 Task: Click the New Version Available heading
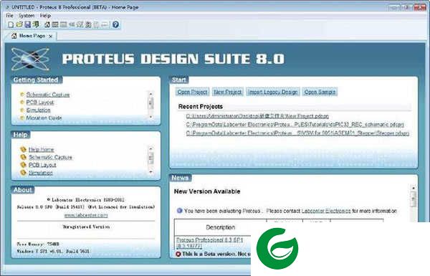(207, 191)
